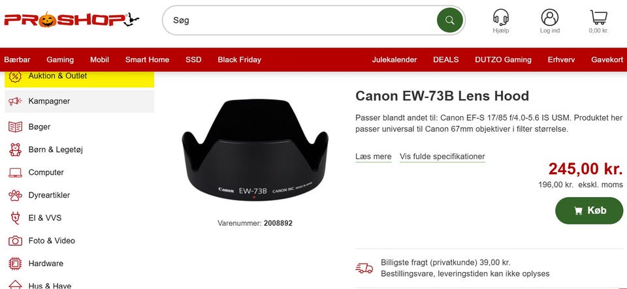Screen dimensions: 627x289
Task: Open the DEALS menu item
Action: tap(446, 59)
